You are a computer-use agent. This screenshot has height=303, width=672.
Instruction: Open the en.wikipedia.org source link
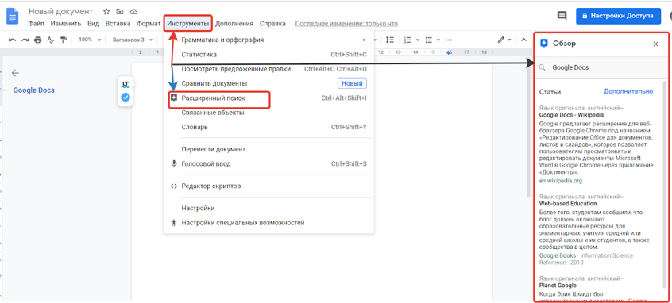(x=561, y=181)
